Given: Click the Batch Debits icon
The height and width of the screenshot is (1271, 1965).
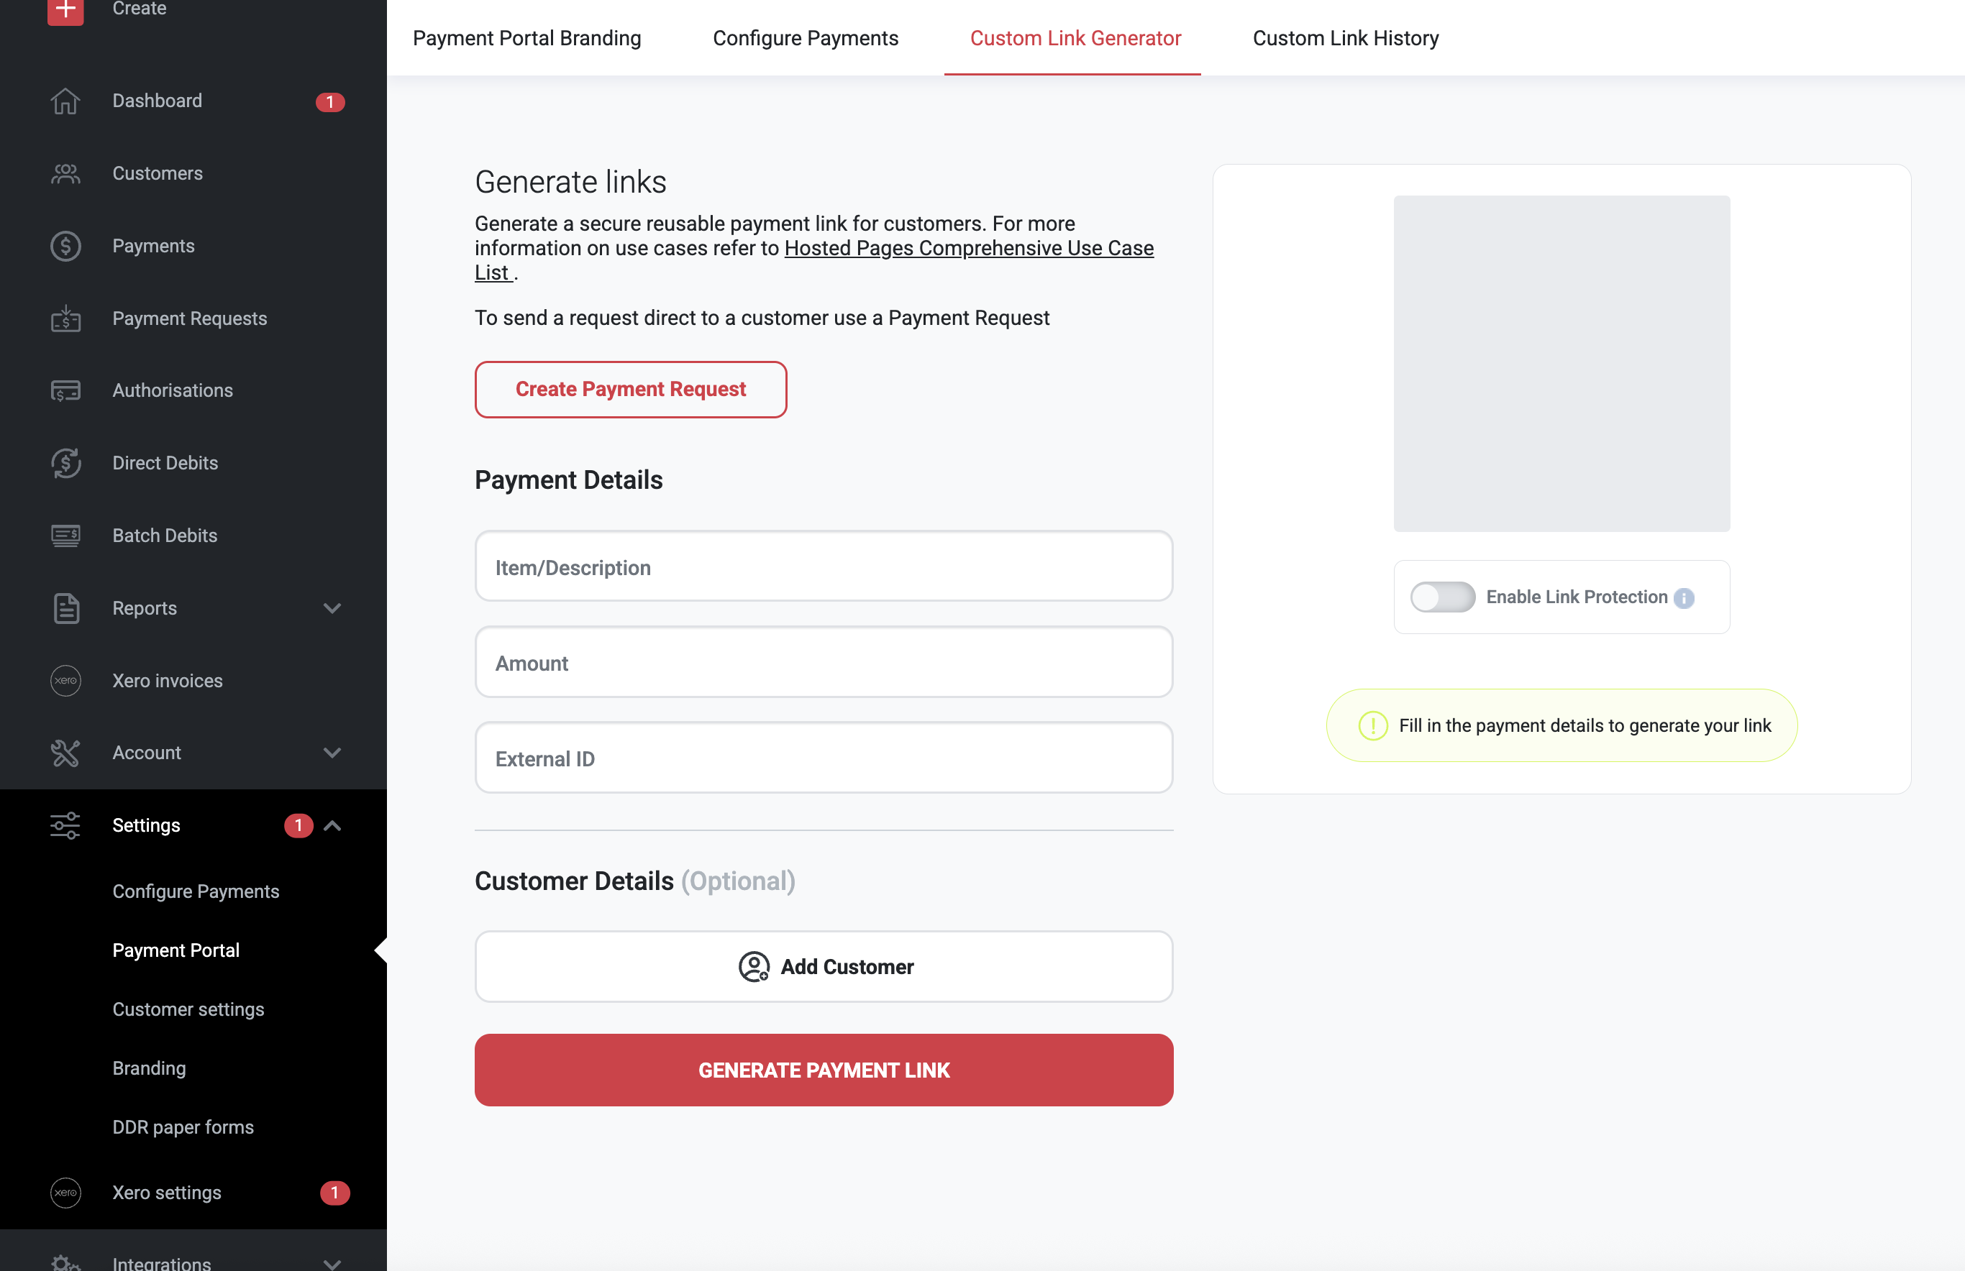Looking at the screenshot, I should tap(65, 536).
